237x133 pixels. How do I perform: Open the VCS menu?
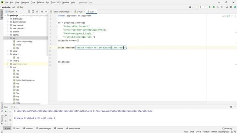(59, 3)
